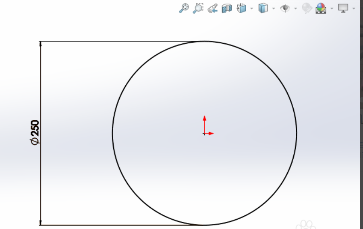Expand the View Settings dropdown arrow
This screenshot has height=229, width=363.
pos(354,8)
